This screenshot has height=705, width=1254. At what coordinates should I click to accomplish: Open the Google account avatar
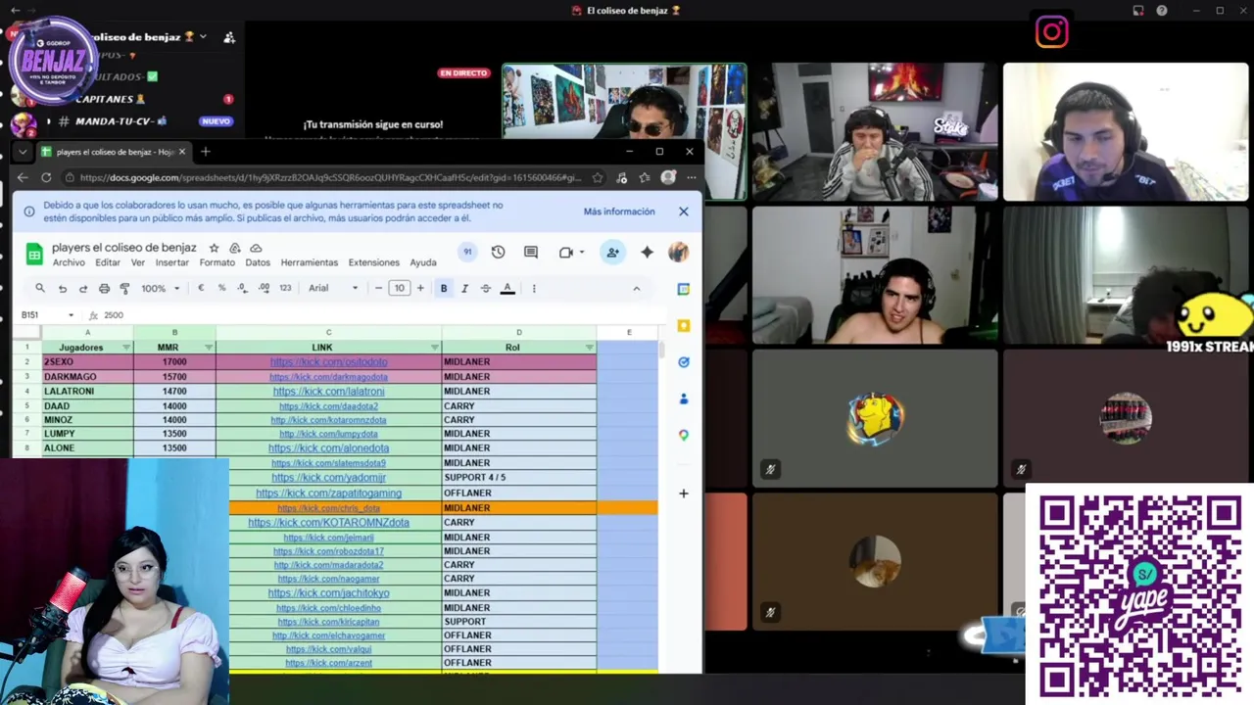[678, 252]
